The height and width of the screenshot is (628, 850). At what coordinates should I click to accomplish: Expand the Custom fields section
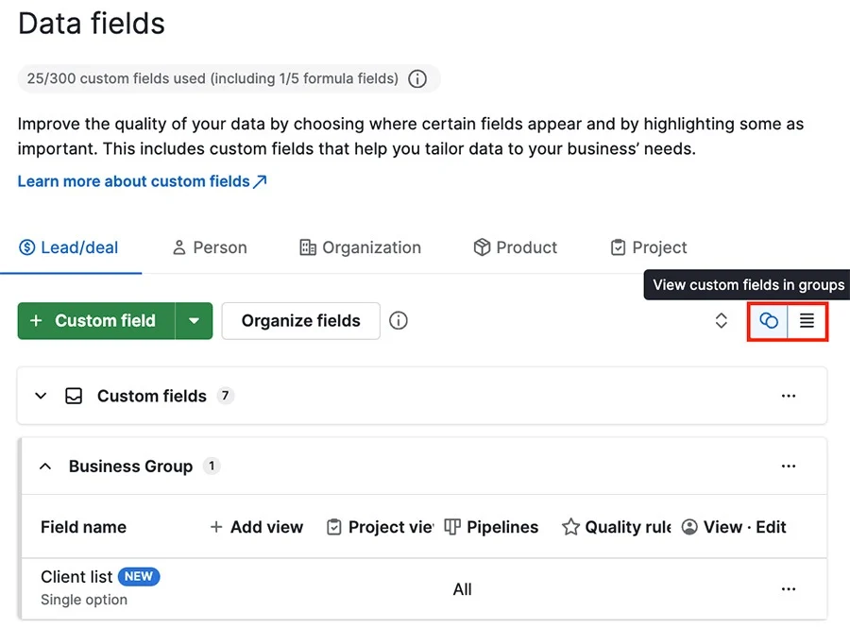41,397
